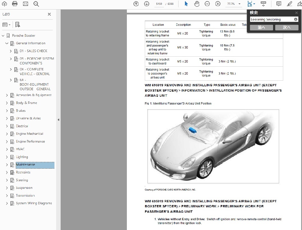Image resolution: width=302 pixels, height=230 pixels.
Task: Open the Suspension bookmark
Action: coord(24,188)
